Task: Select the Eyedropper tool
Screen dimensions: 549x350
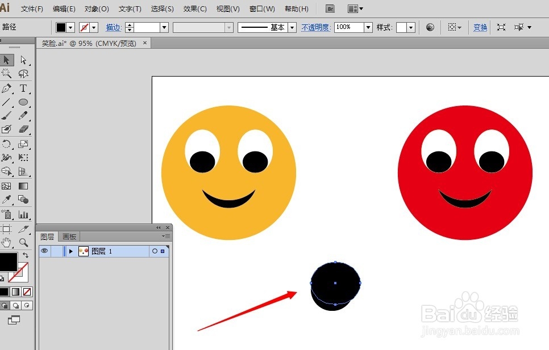Action: (x=6, y=200)
